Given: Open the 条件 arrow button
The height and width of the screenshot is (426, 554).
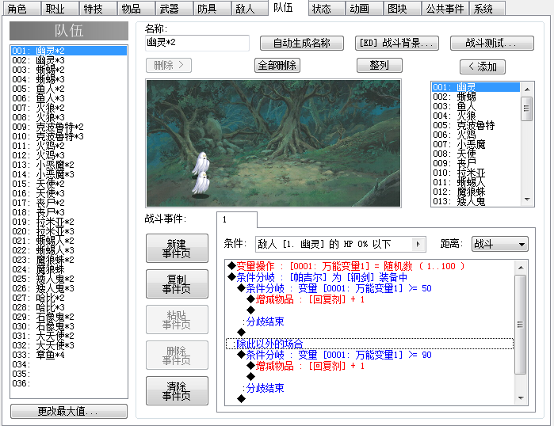Looking at the screenshot, I should click(418, 244).
